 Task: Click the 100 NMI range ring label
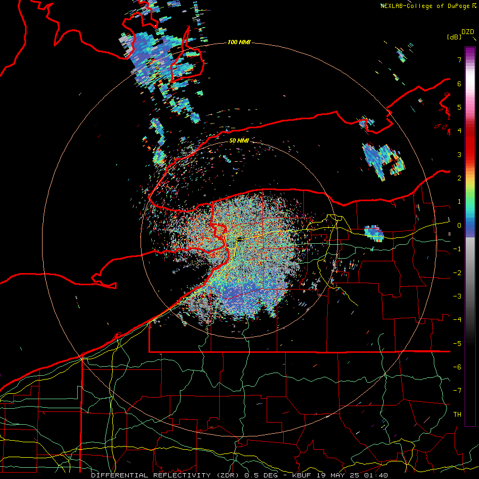(239, 42)
